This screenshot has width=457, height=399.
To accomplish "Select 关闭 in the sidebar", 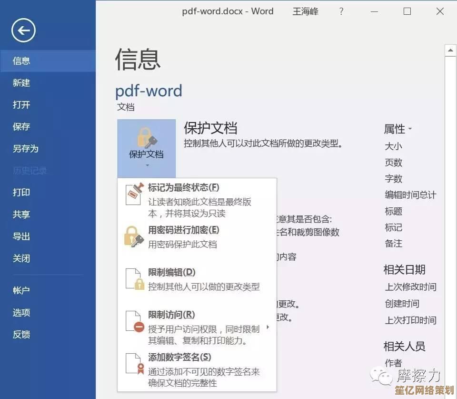I will click(48, 258).
